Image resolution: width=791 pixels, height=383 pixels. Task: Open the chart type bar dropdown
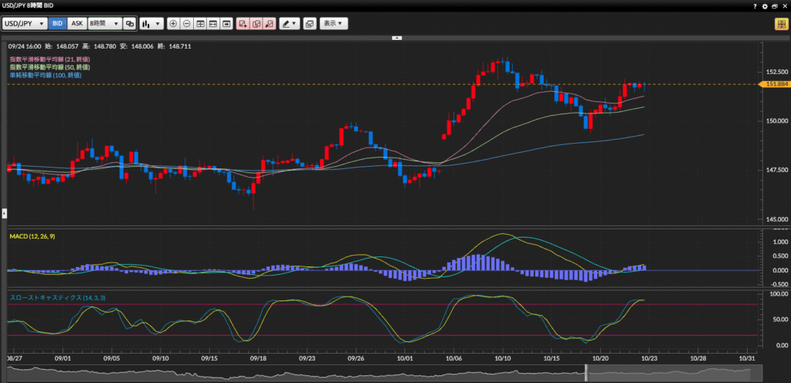151,24
